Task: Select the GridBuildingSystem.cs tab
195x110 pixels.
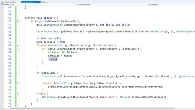Action: [x=28, y=2]
